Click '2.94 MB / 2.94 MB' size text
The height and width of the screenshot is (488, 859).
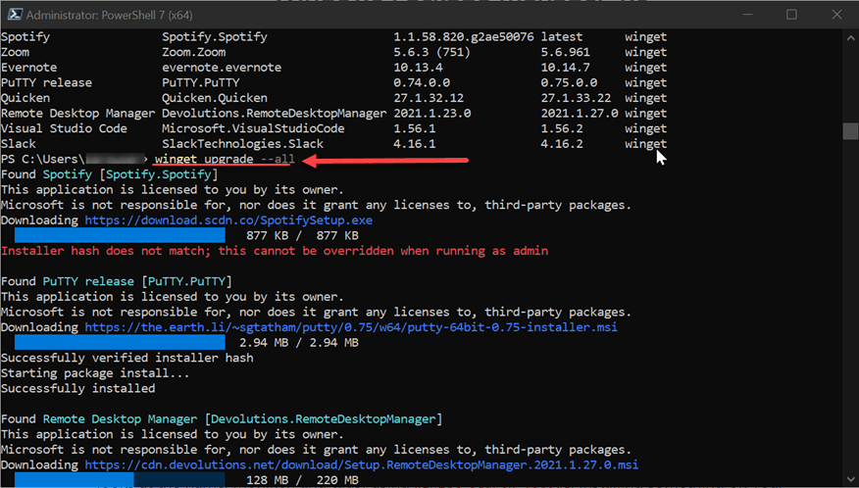pos(299,342)
